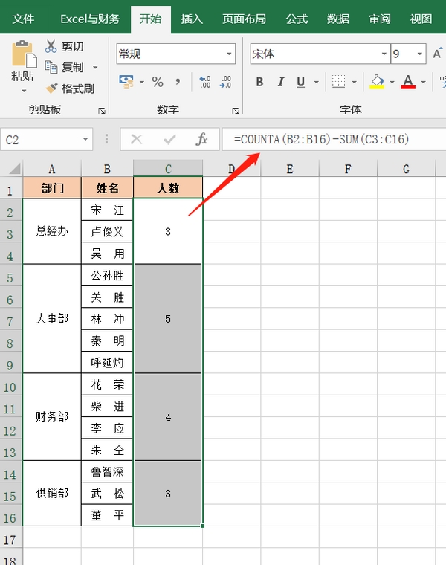Select column E header
This screenshot has width=446, height=565.
click(290, 169)
